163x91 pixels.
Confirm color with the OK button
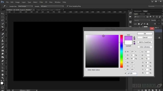point(145,34)
